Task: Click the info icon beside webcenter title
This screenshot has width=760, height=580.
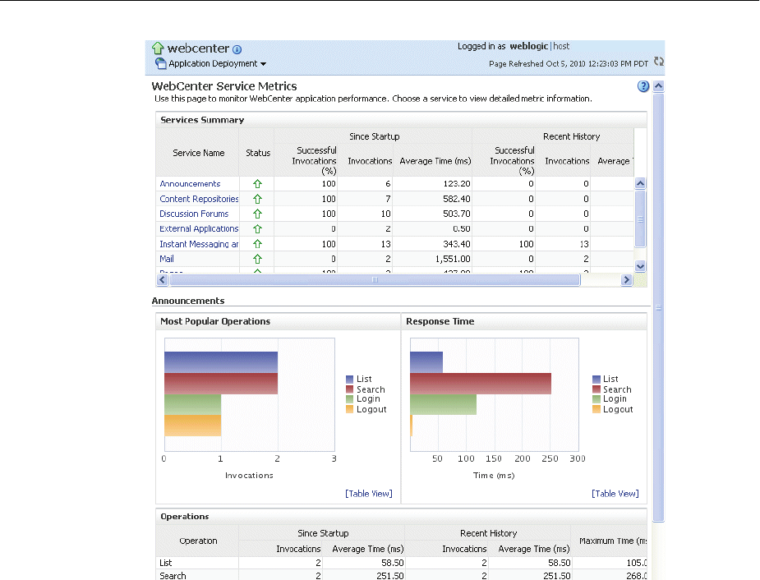Action: (237, 50)
